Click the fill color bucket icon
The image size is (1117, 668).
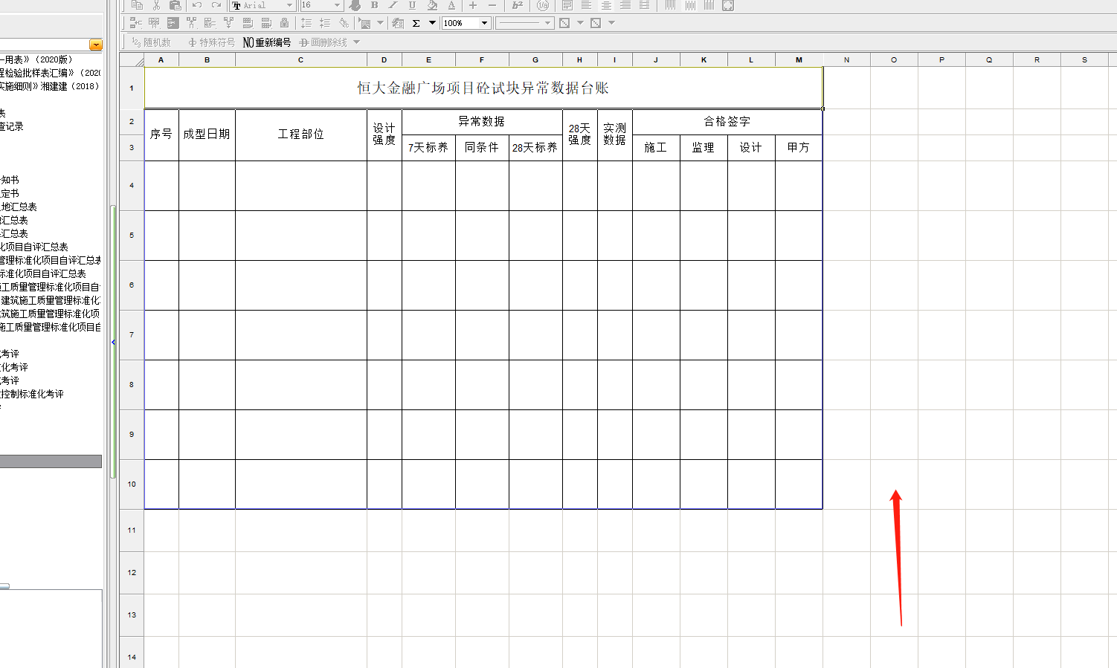tap(432, 4)
